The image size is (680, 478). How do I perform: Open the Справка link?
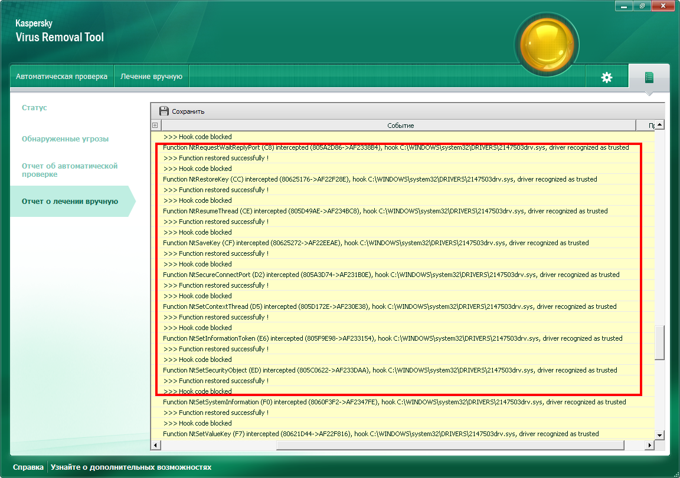coord(28,467)
